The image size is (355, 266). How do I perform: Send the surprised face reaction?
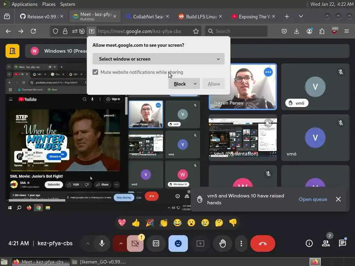[x=191, y=223]
